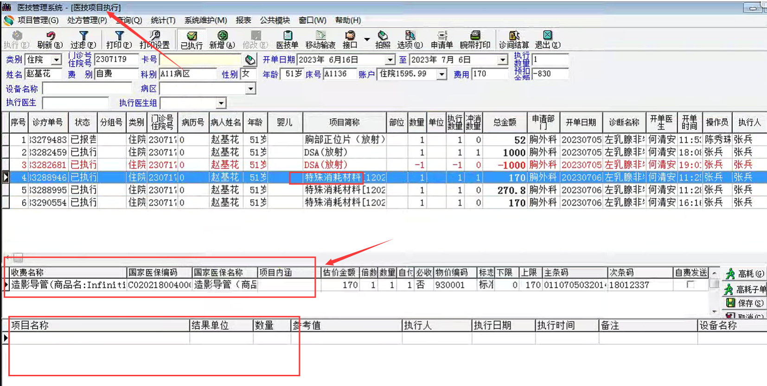Open the 公共模块 menu
This screenshot has width=767, height=386.
[275, 20]
